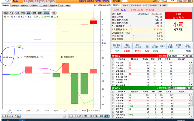The width and height of the screenshot is (194, 121).
Task: Switch to 大單券商 tab
Action: (x=34, y=6)
